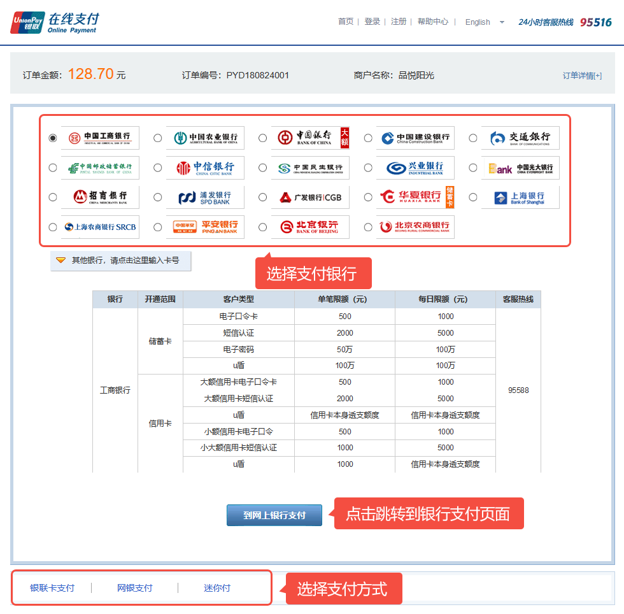Click the 北京银行 Bank of Beijing logo
The height and width of the screenshot is (614, 624).
311,227
